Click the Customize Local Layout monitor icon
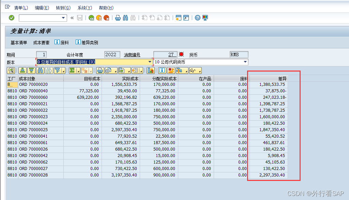Viewport: 349px width, 200px height. click(205, 18)
